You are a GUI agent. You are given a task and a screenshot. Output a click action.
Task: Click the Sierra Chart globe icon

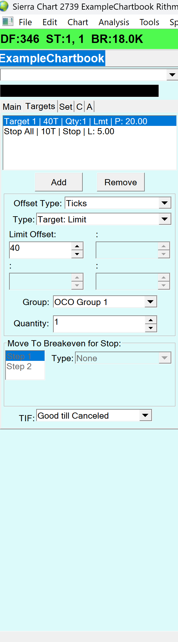pyautogui.click(x=4, y=6)
